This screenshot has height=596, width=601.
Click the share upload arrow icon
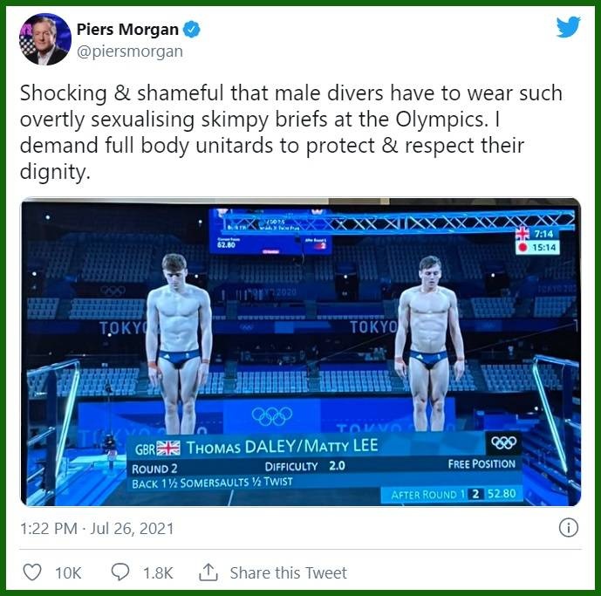(208, 572)
